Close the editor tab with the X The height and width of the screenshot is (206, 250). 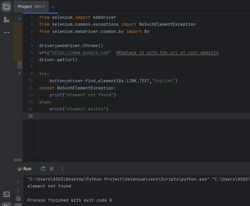pos(53,7)
